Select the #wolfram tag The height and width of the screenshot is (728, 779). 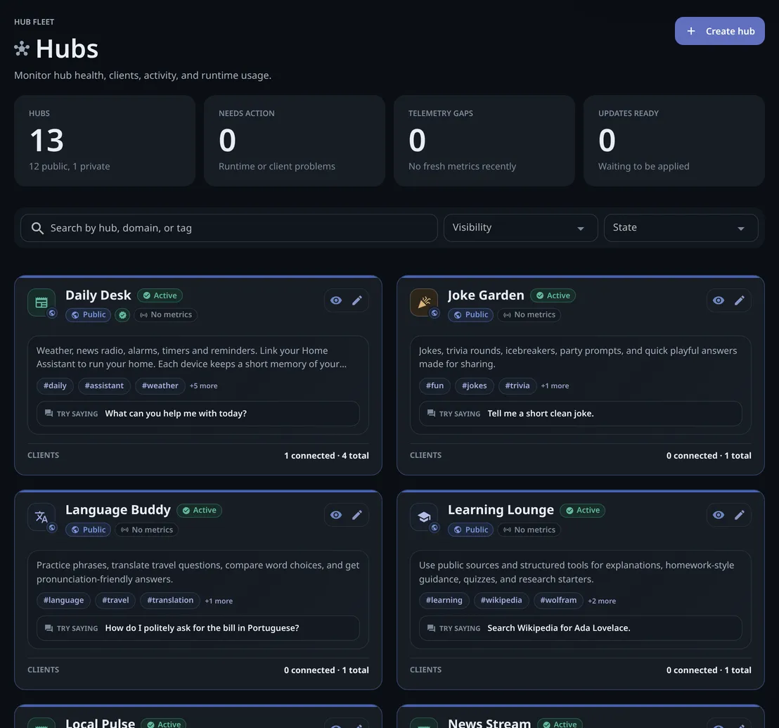pos(558,600)
